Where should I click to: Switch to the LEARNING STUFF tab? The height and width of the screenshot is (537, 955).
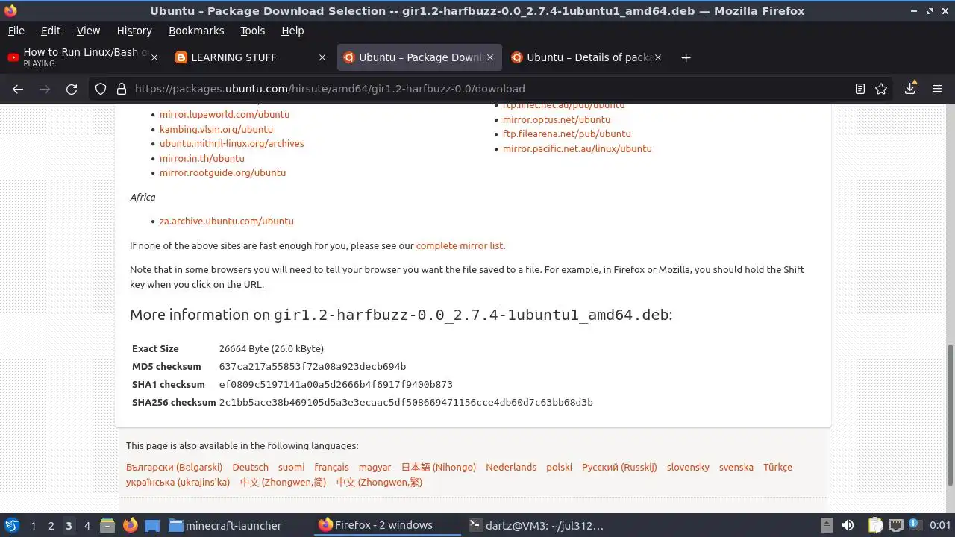tap(251, 57)
